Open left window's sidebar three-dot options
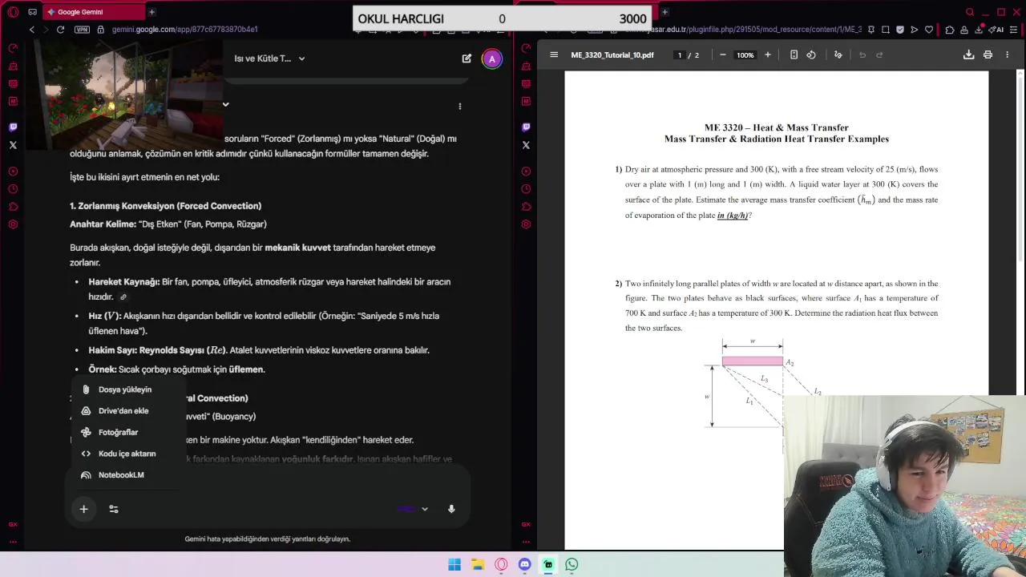 (x=13, y=542)
